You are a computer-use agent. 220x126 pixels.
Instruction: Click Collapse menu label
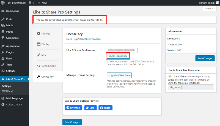14,105
